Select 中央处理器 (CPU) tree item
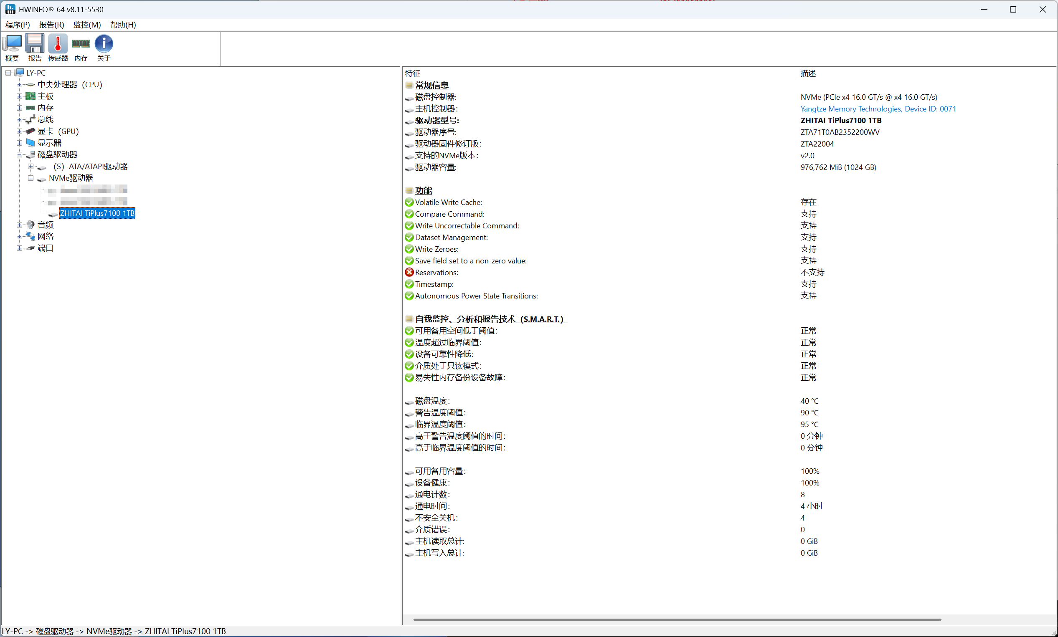1058x637 pixels. click(x=70, y=85)
